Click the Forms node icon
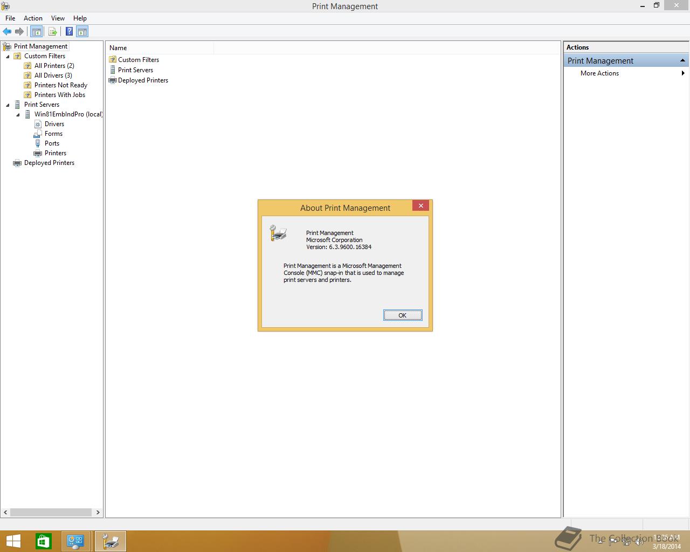Screen dimensions: 690x552 38,134
